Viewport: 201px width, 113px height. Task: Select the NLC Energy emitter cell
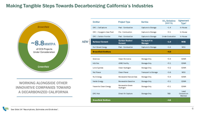point(97,77)
